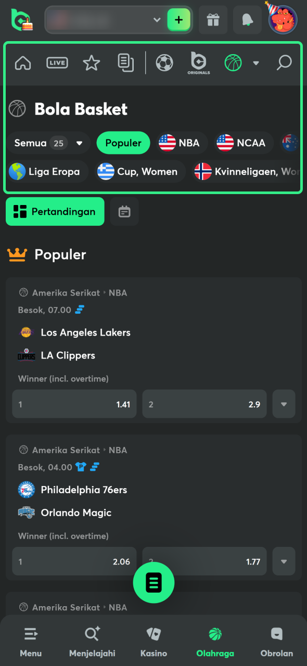Expand the sport selector arrow beside basketball
The image size is (307, 666).
255,63
